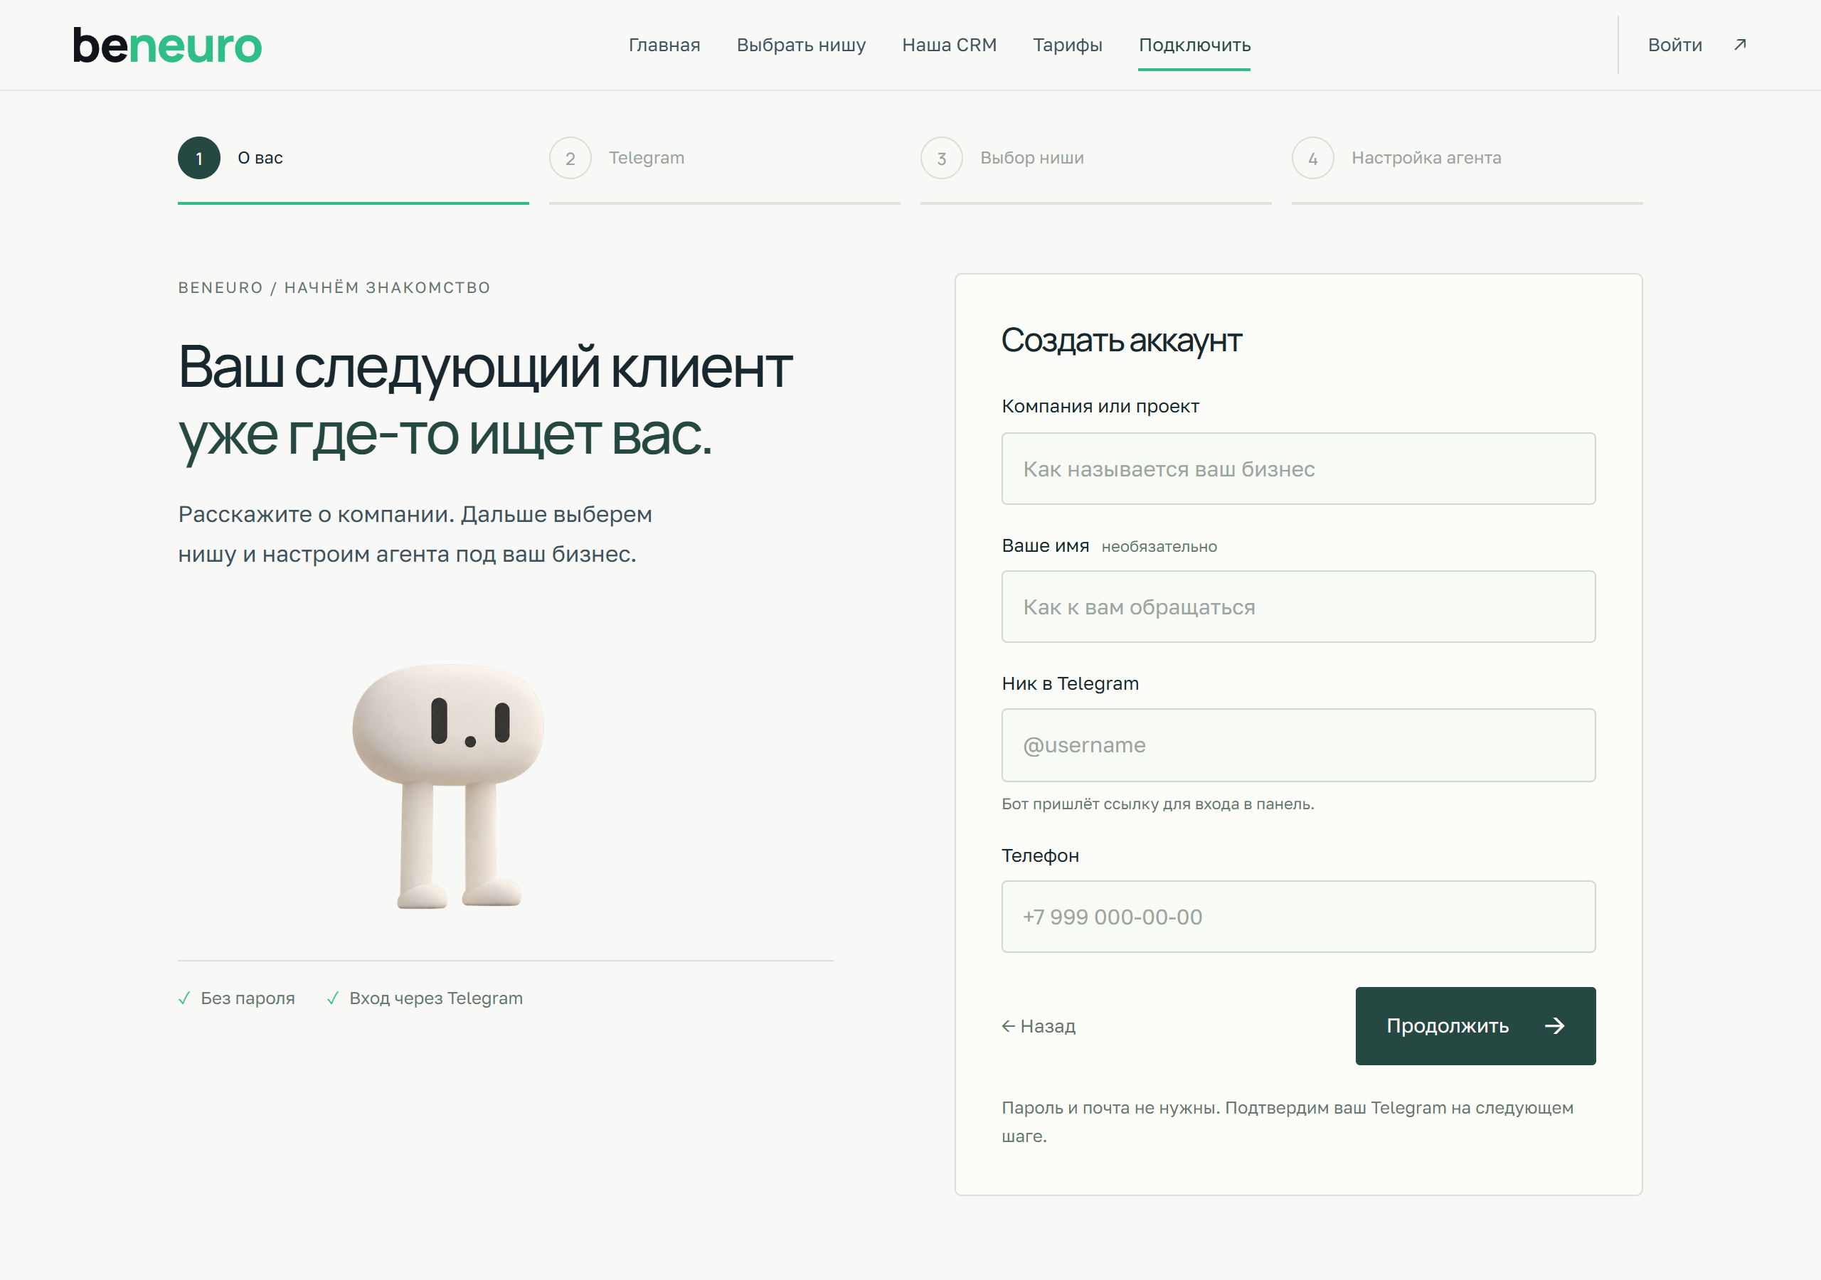
Task: Click the step 1 circle icon
Action: pos(199,158)
